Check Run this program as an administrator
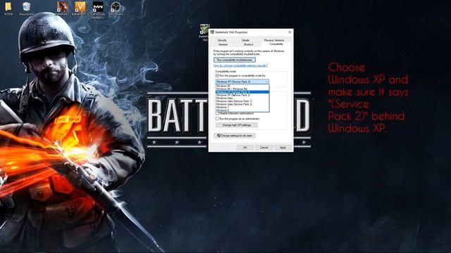 [217, 119]
